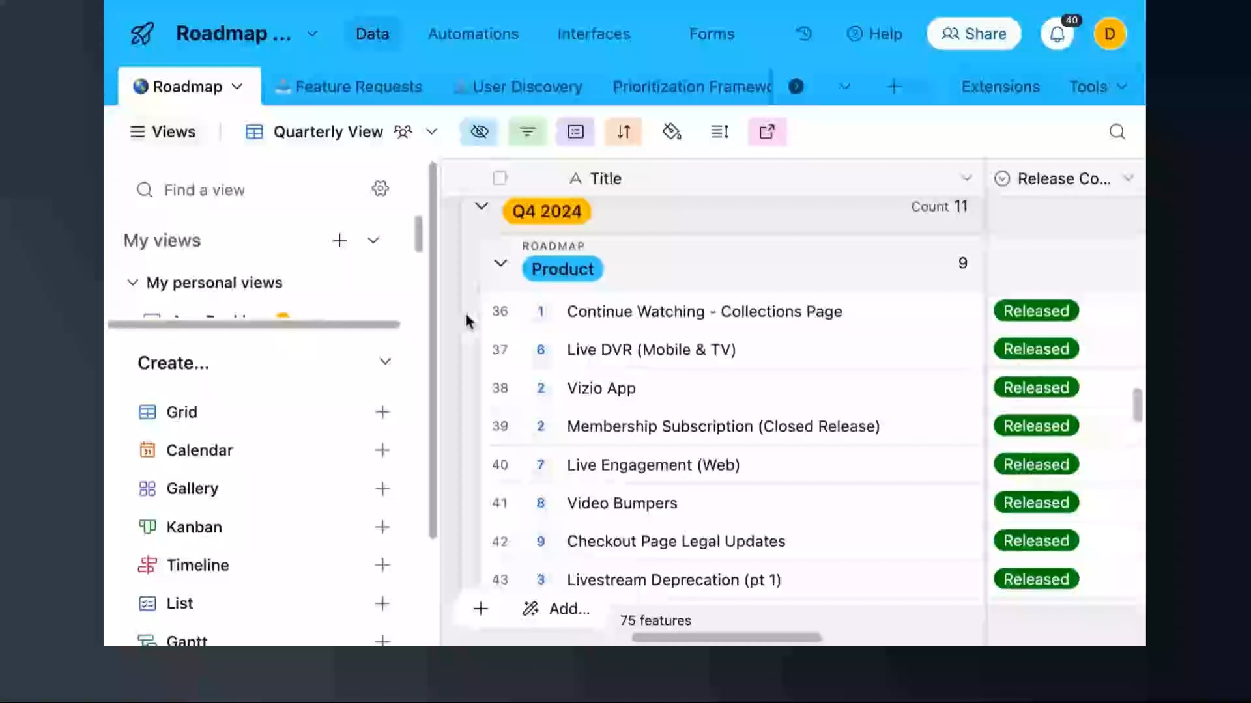
Task: Open base history clock icon
Action: point(804,34)
